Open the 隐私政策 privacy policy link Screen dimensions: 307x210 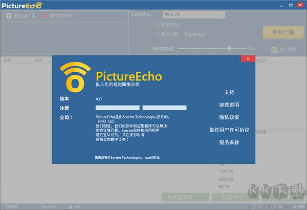click(229, 117)
